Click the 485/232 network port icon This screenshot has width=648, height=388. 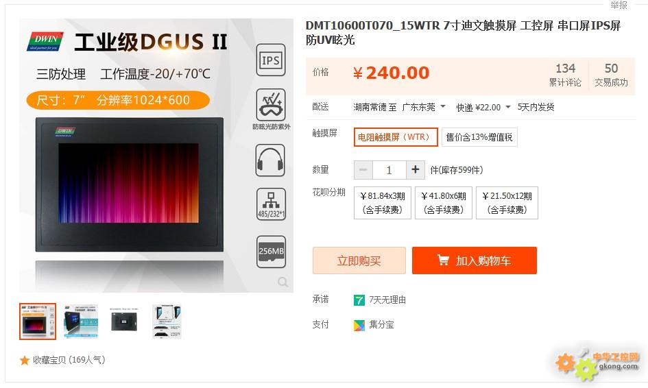271,204
